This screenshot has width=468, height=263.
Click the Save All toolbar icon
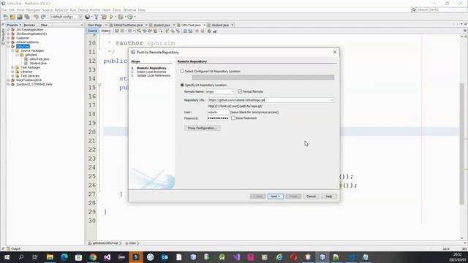pyautogui.click(x=27, y=17)
